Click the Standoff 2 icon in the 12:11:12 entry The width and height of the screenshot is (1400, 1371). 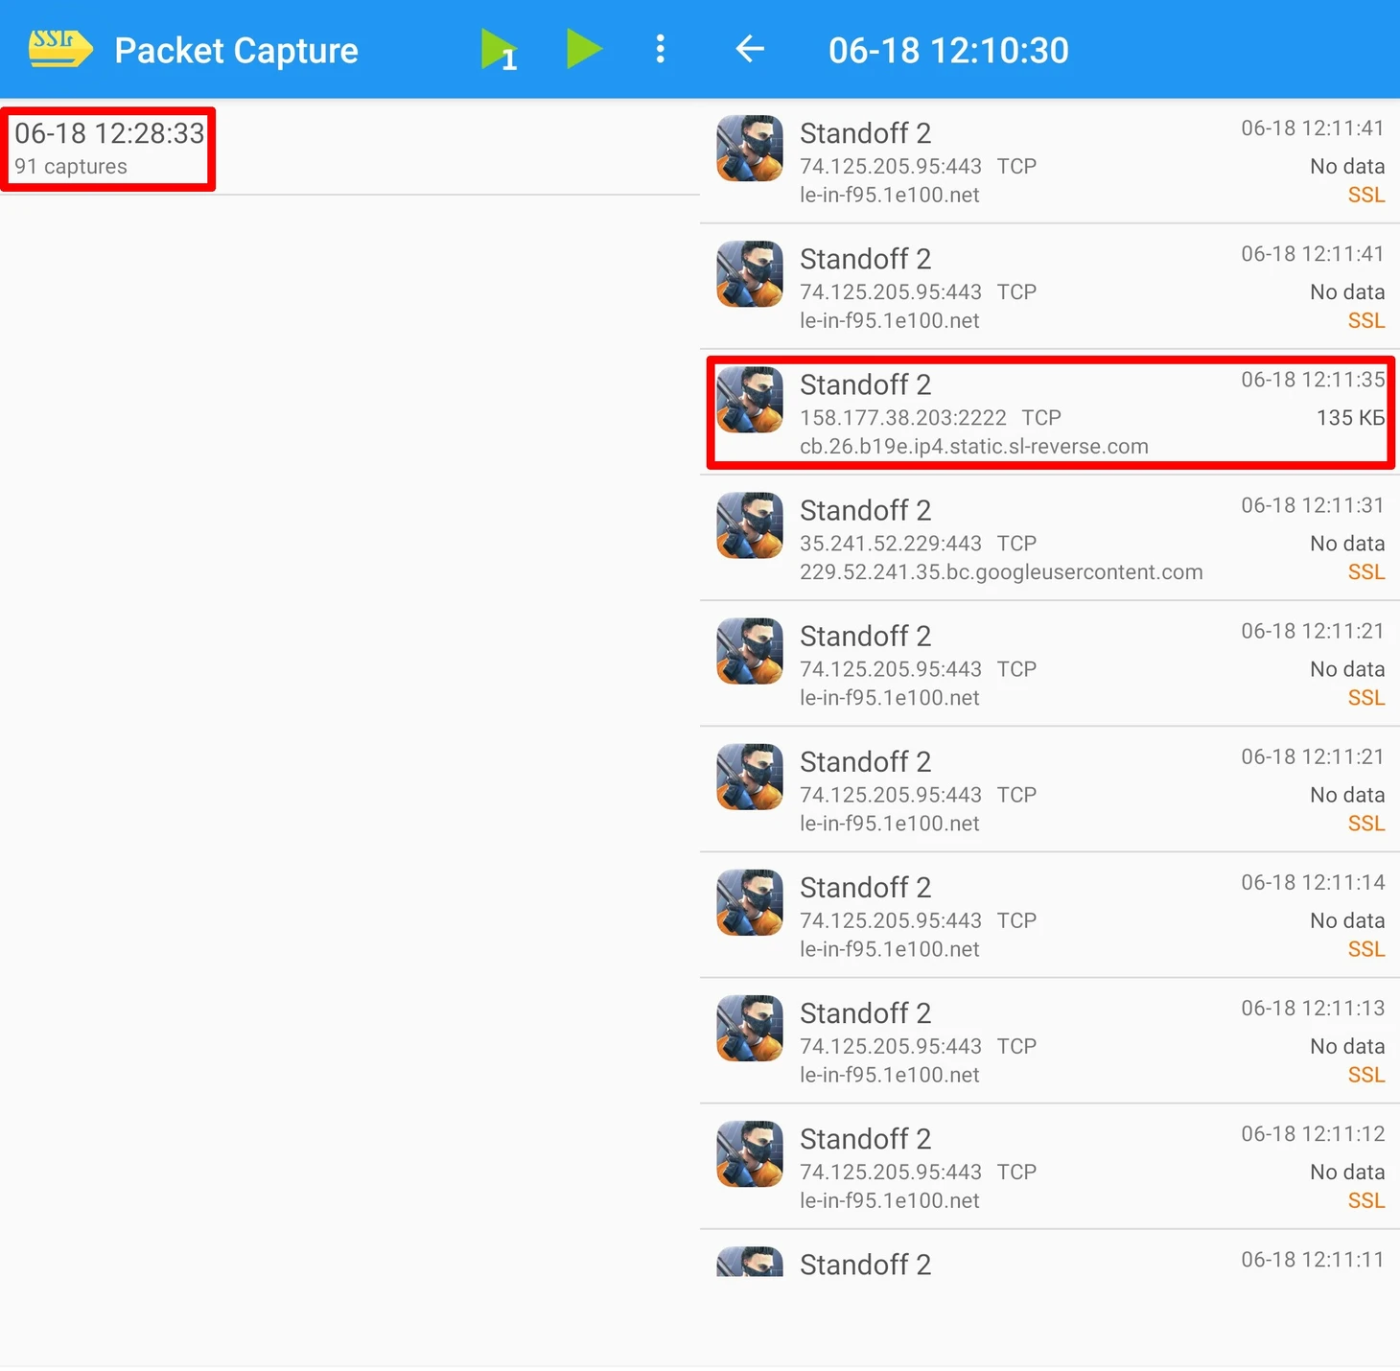tap(750, 1153)
